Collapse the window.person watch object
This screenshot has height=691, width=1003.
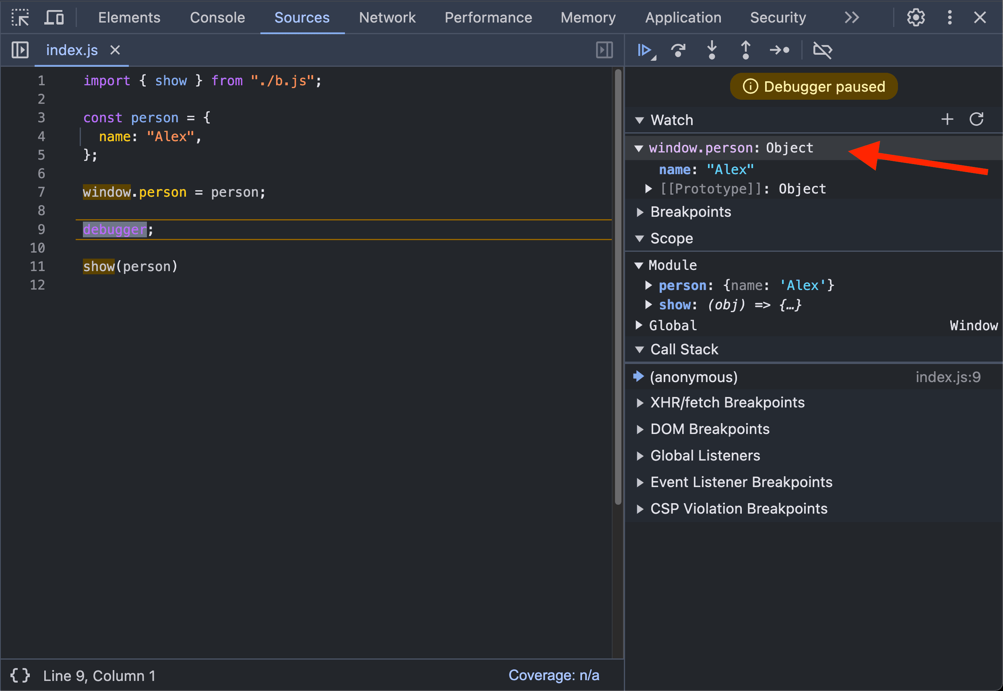639,148
